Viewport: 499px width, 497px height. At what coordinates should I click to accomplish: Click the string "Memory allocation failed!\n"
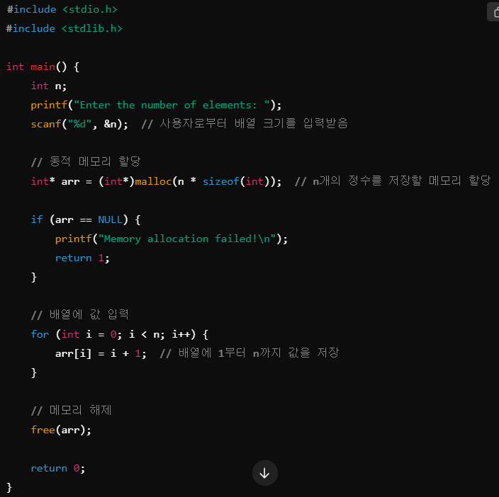[187, 239]
